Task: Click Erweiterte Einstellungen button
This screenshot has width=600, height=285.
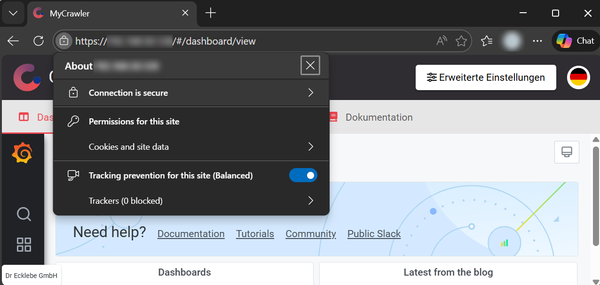Action: 486,77
